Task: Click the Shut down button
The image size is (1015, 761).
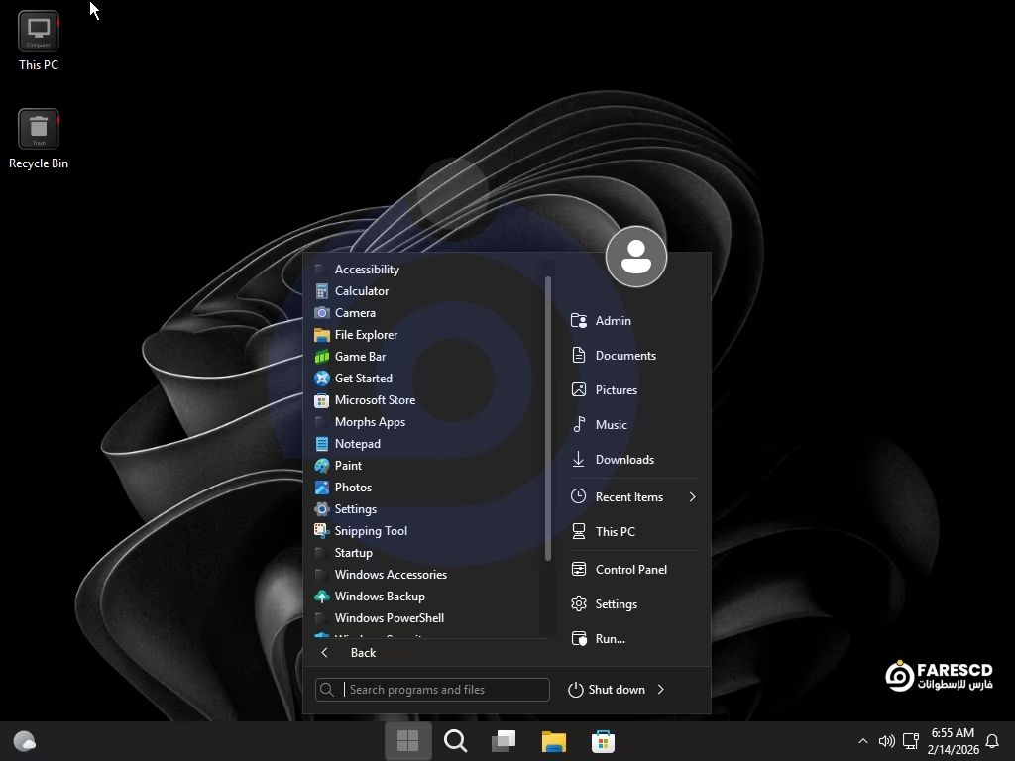Action: point(607,690)
